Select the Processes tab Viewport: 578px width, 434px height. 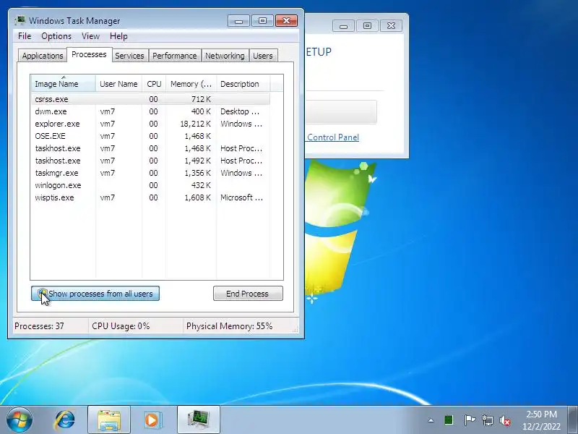[x=89, y=55]
